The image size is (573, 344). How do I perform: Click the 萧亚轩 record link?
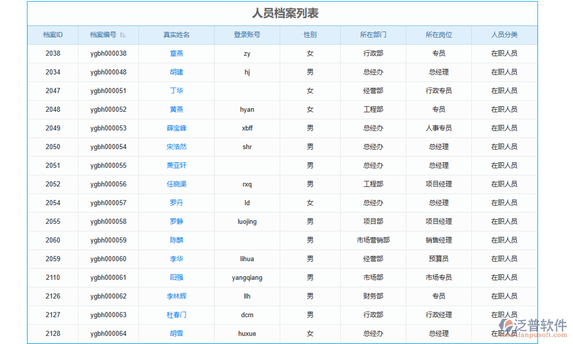(176, 166)
